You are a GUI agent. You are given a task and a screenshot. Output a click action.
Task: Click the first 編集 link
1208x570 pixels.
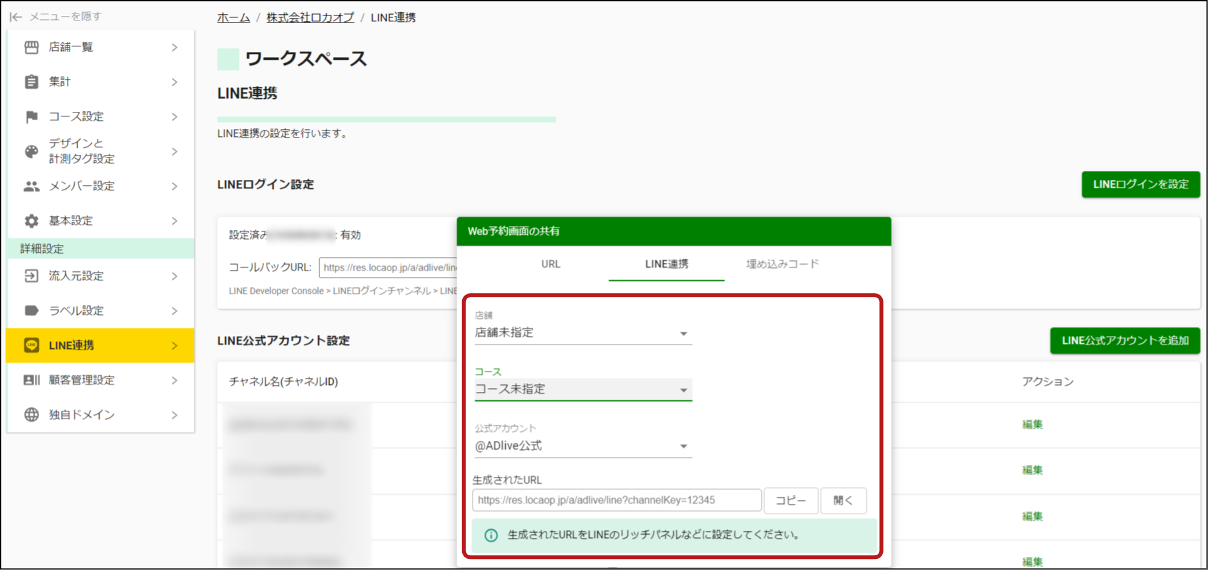pos(1032,424)
